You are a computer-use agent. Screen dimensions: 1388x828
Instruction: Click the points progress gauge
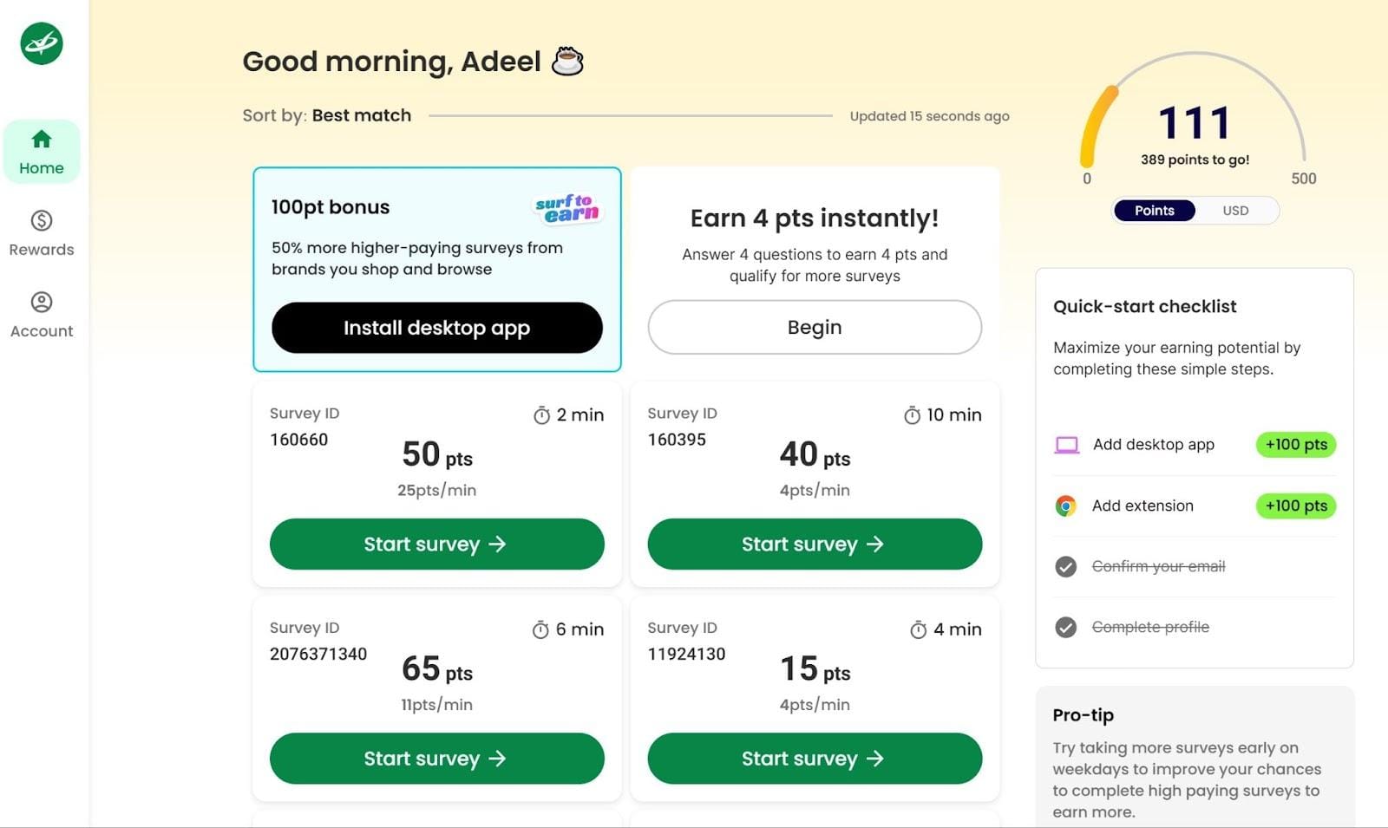(1195, 121)
